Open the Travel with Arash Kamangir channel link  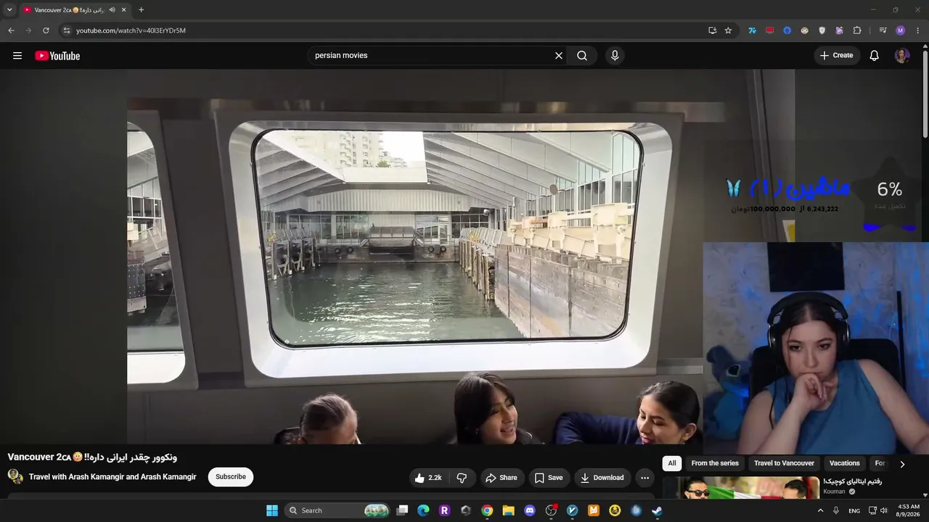coord(112,477)
